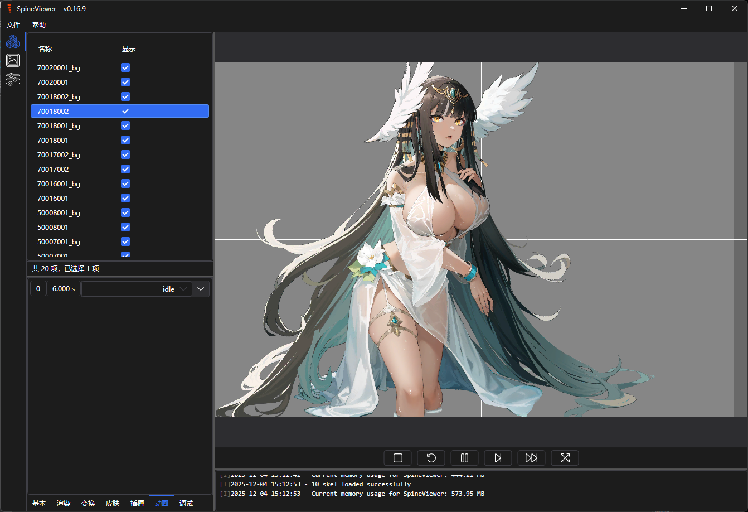Switch to the 皮肤 tab
This screenshot has height=512, width=748.
(113, 503)
